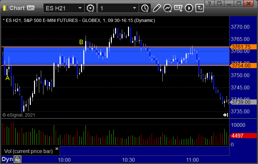This screenshot has width=258, height=164.
Task: Click the yellow A annotation label
Action: pyautogui.click(x=7, y=78)
